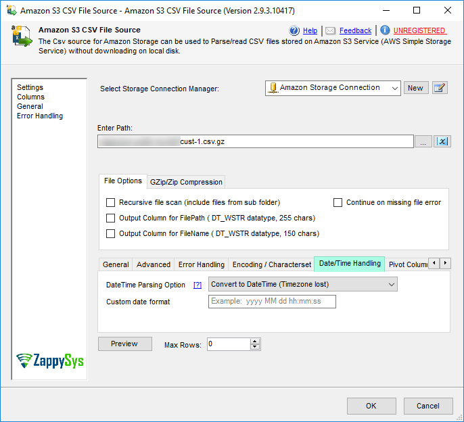This screenshot has width=464, height=422.
Task: Minimize the dialog window
Action: tap(386, 10)
